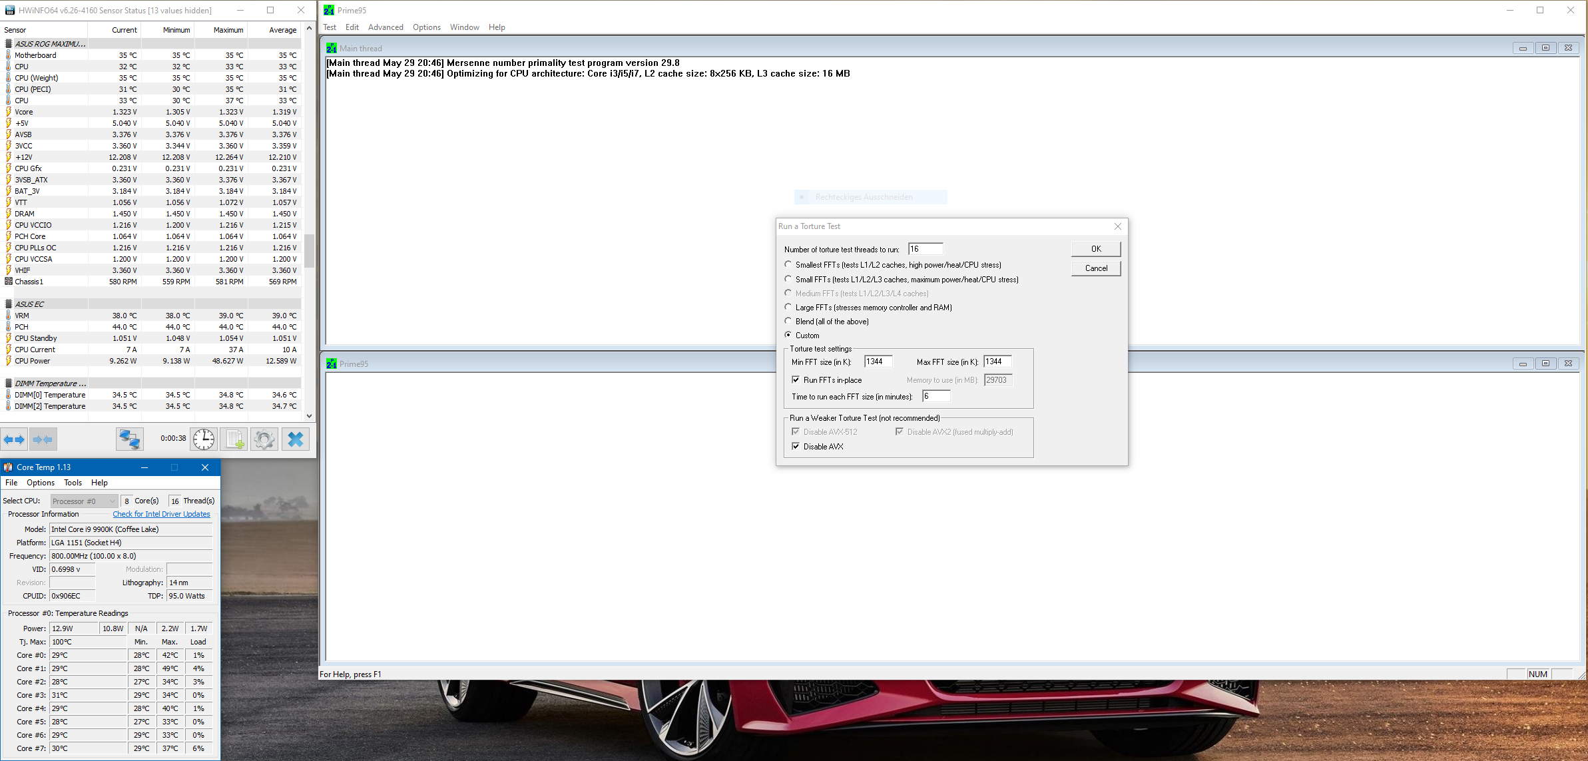This screenshot has width=1588, height=761.
Task: Open the Edit menu in Prime95
Action: point(352,27)
